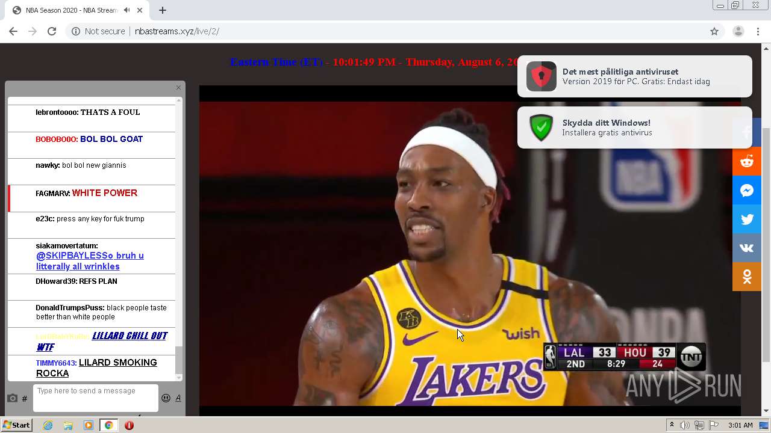Open the antivirus ad notification
771x433 pixels.
(x=634, y=76)
